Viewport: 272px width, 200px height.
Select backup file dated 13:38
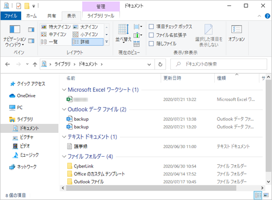[x=78, y=119]
